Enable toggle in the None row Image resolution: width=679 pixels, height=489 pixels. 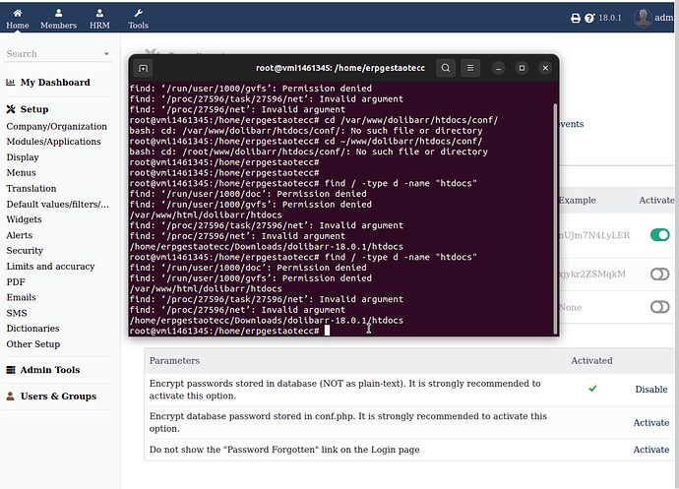pos(660,307)
